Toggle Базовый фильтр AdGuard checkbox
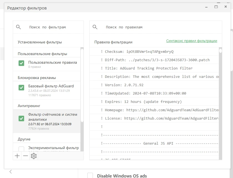Screen dimensions: 233x178 pyautogui.click(x=21, y=88)
